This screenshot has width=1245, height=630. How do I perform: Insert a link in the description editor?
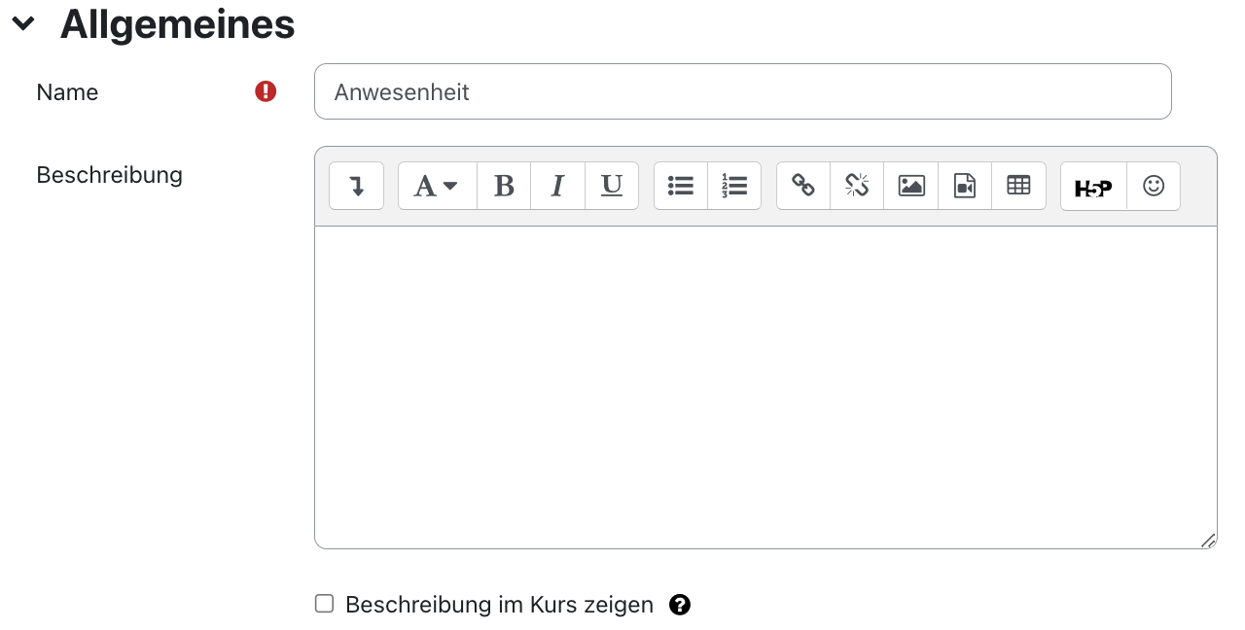pyautogui.click(x=801, y=186)
